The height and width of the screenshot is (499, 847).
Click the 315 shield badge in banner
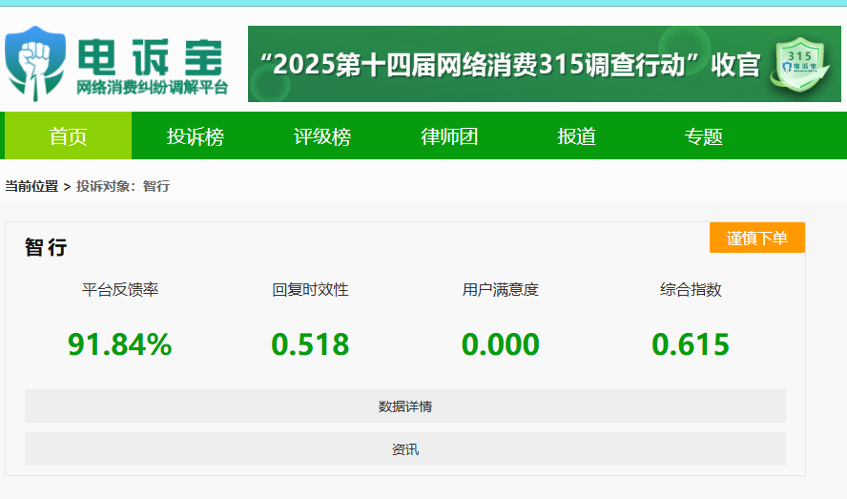click(801, 65)
